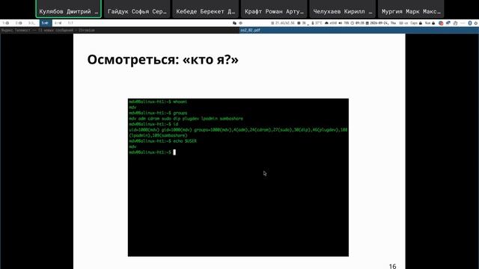Select participant tile Челухаев Кирилл

pyautogui.click(x=343, y=9)
